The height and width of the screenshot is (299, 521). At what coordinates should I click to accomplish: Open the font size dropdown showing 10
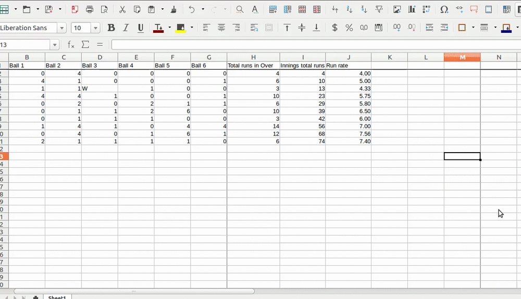click(x=96, y=28)
